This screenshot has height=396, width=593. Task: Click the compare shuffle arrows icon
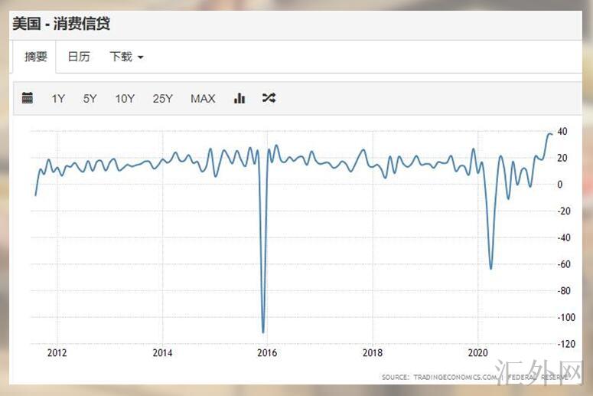coord(269,98)
